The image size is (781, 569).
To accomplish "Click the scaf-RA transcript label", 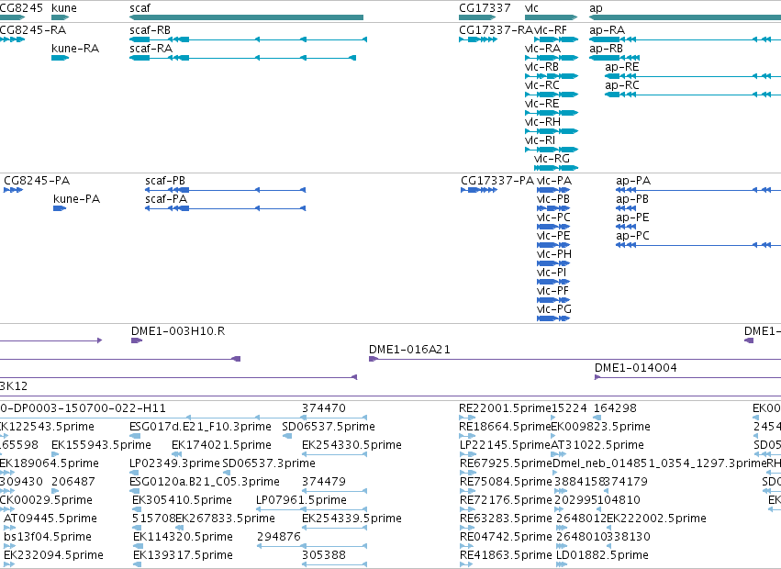I will pyautogui.click(x=151, y=49).
